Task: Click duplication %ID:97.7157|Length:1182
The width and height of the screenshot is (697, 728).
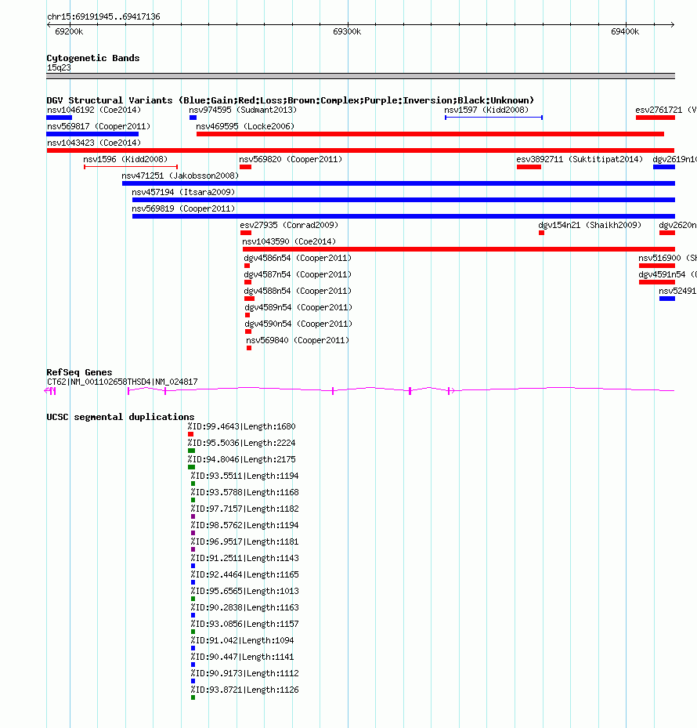Action: tap(244, 509)
